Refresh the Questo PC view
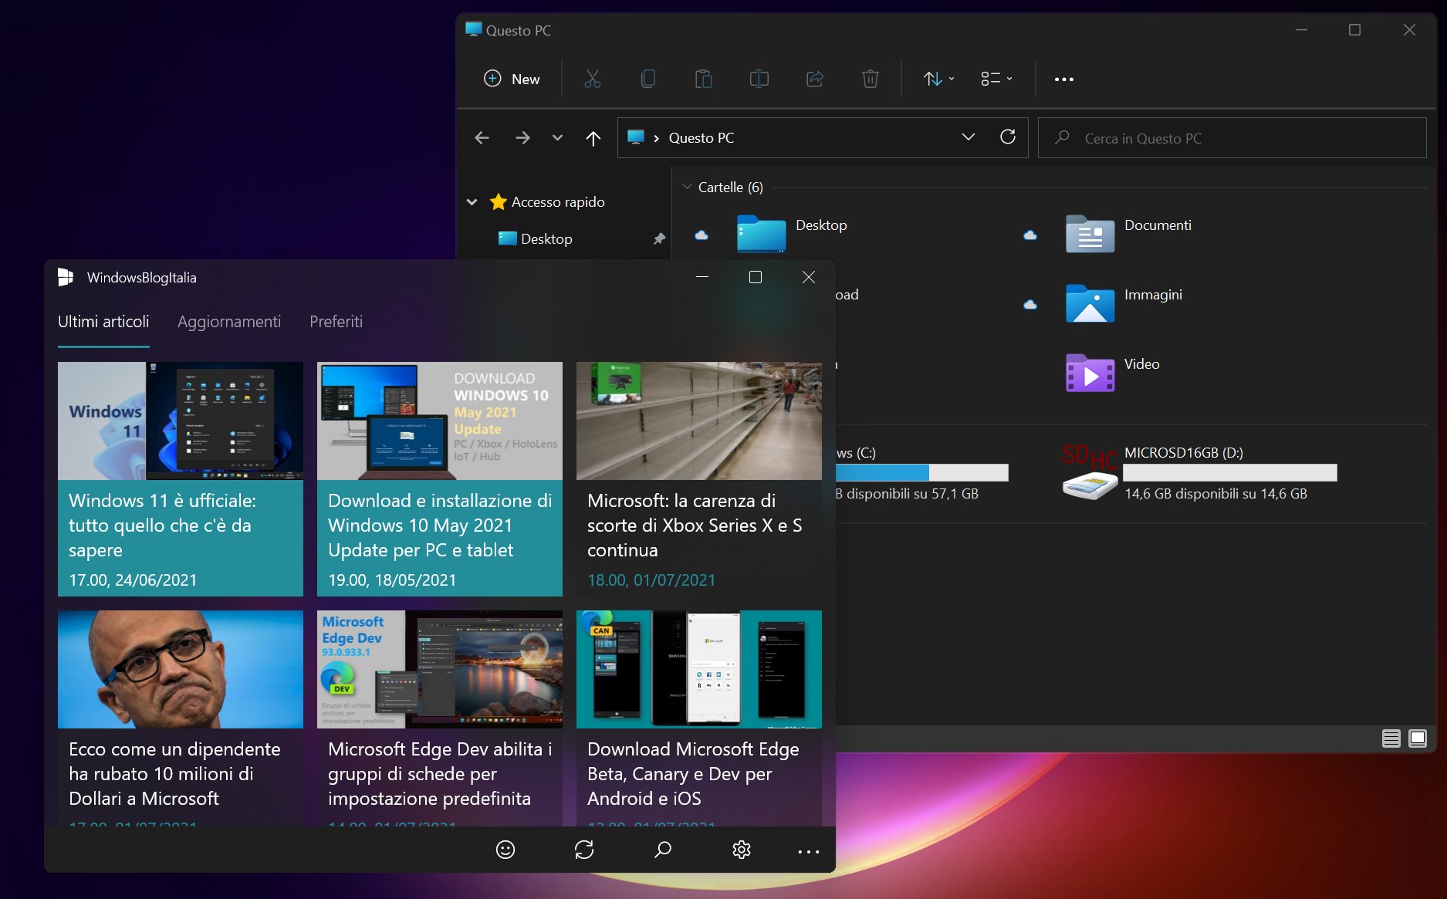 click(x=1007, y=137)
